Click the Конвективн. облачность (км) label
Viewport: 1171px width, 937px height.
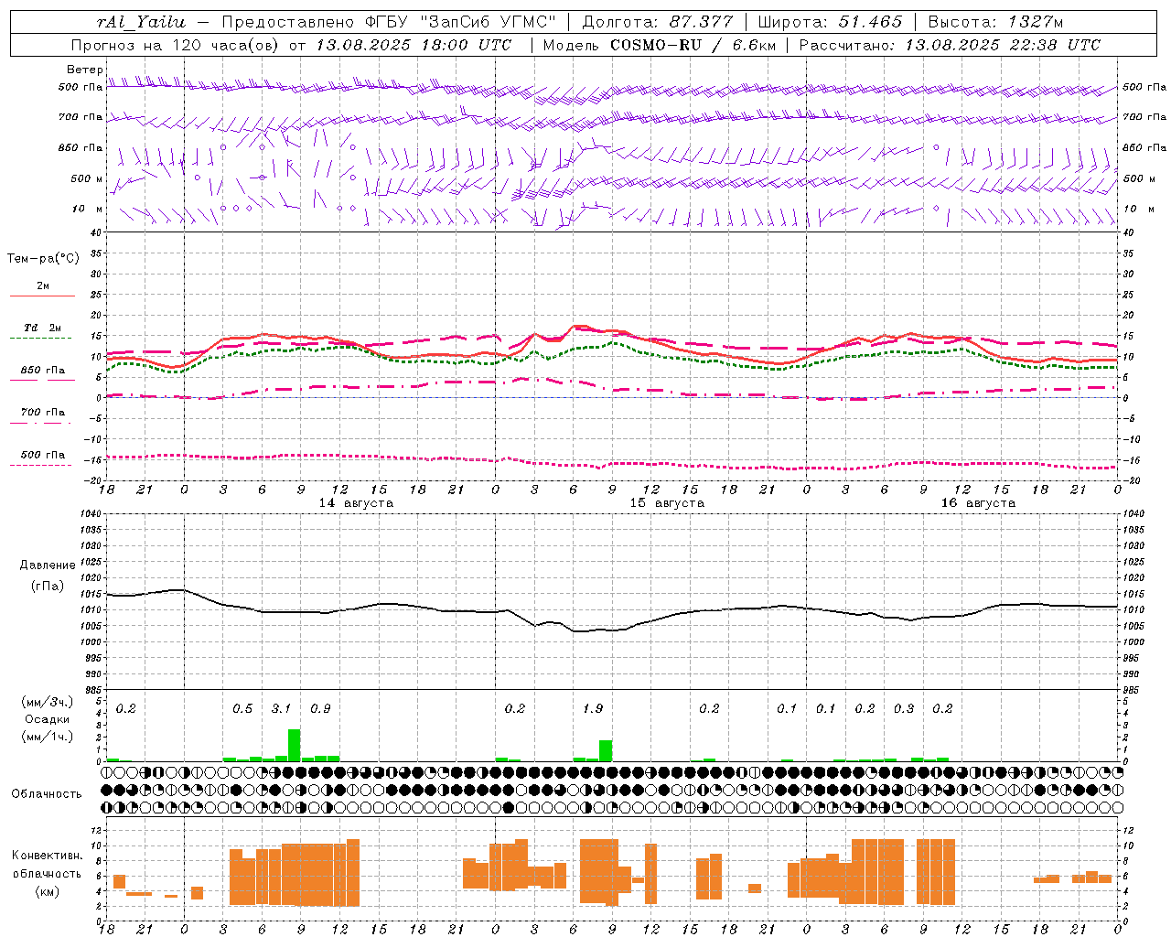47,873
